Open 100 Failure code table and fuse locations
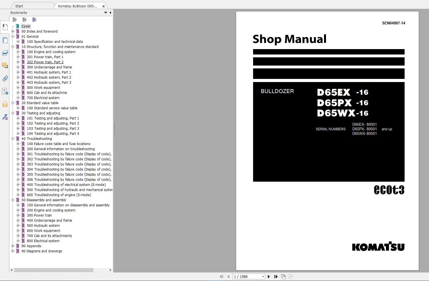The image size is (429, 281). (58, 144)
